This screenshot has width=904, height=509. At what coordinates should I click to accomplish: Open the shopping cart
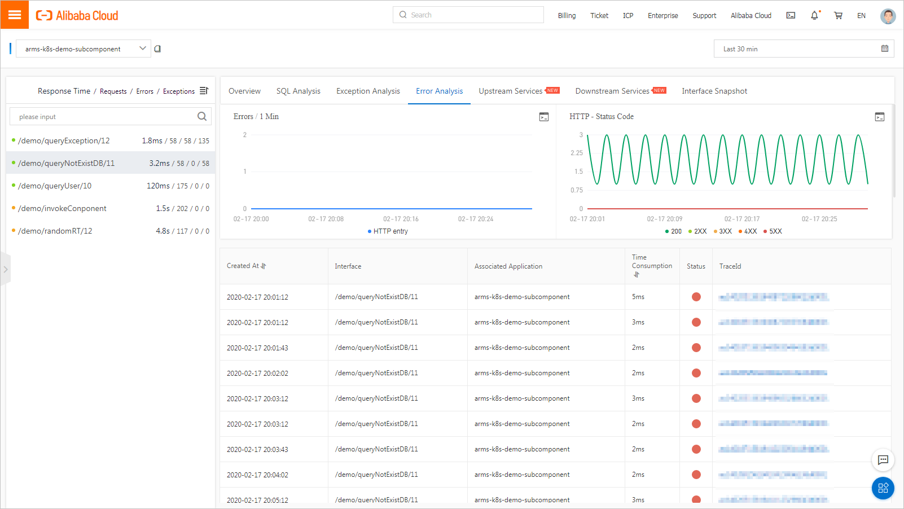coord(838,16)
